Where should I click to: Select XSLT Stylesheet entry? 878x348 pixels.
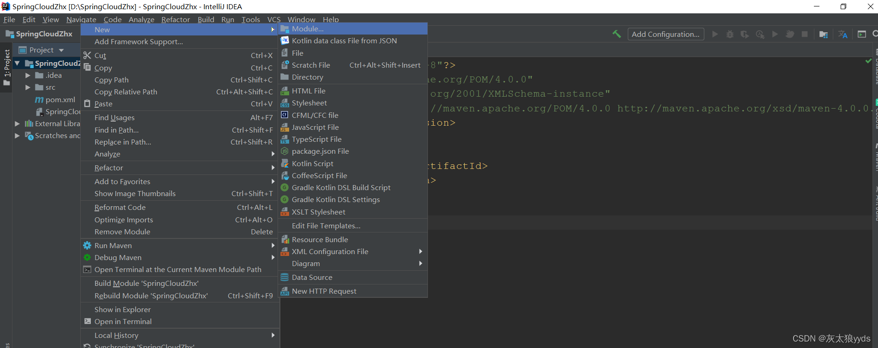354,212
